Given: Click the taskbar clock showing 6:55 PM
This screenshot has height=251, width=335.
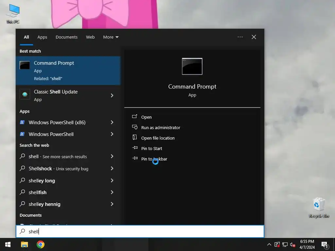Looking at the screenshot, I should click(307, 244).
